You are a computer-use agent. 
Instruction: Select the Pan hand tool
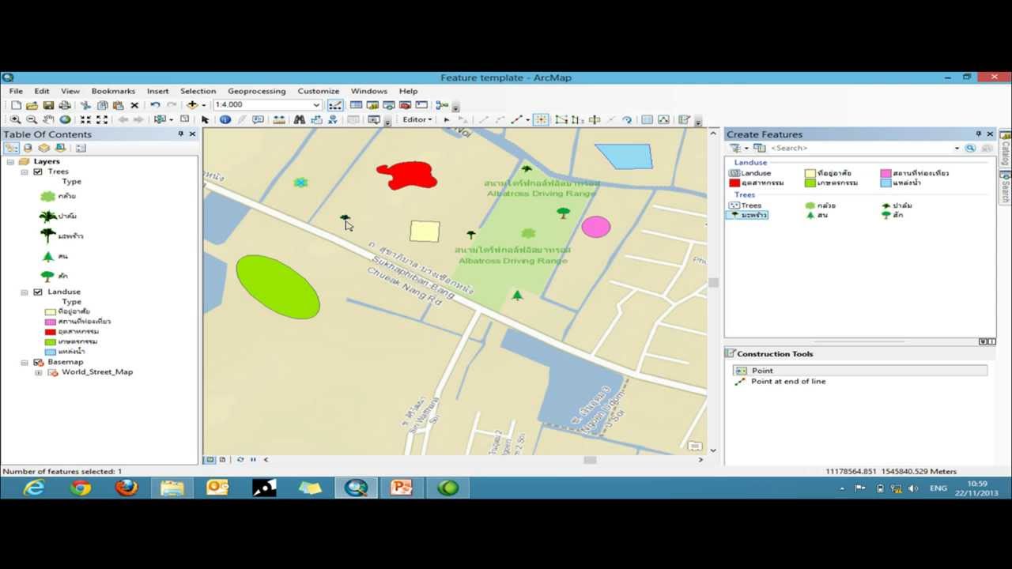click(48, 119)
